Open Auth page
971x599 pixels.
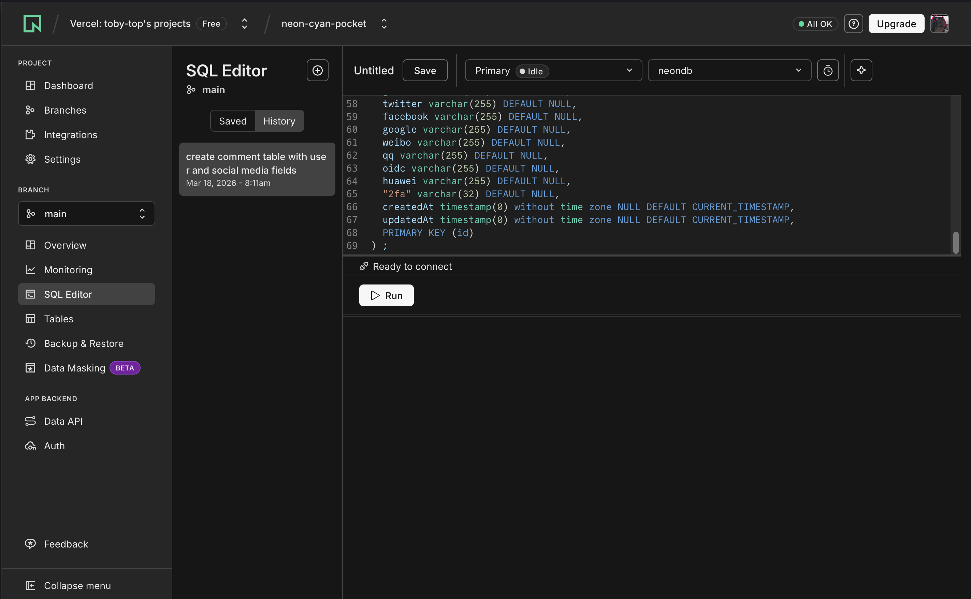(86, 446)
